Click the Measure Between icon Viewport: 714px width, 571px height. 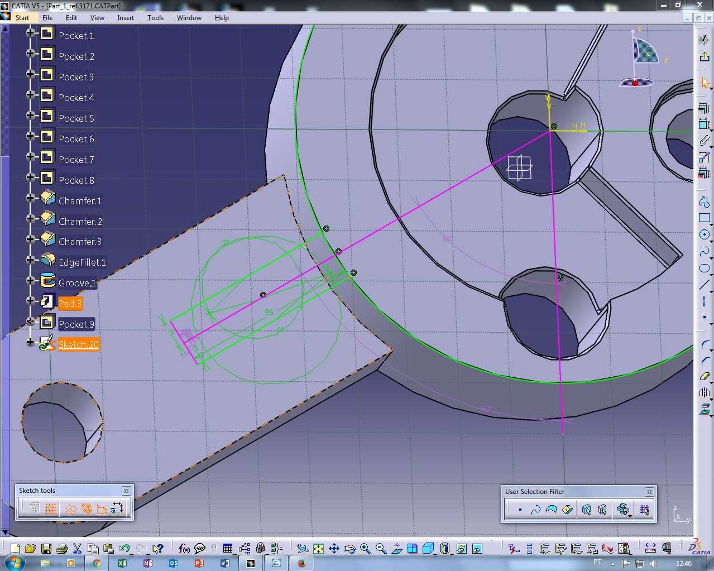[x=650, y=549]
